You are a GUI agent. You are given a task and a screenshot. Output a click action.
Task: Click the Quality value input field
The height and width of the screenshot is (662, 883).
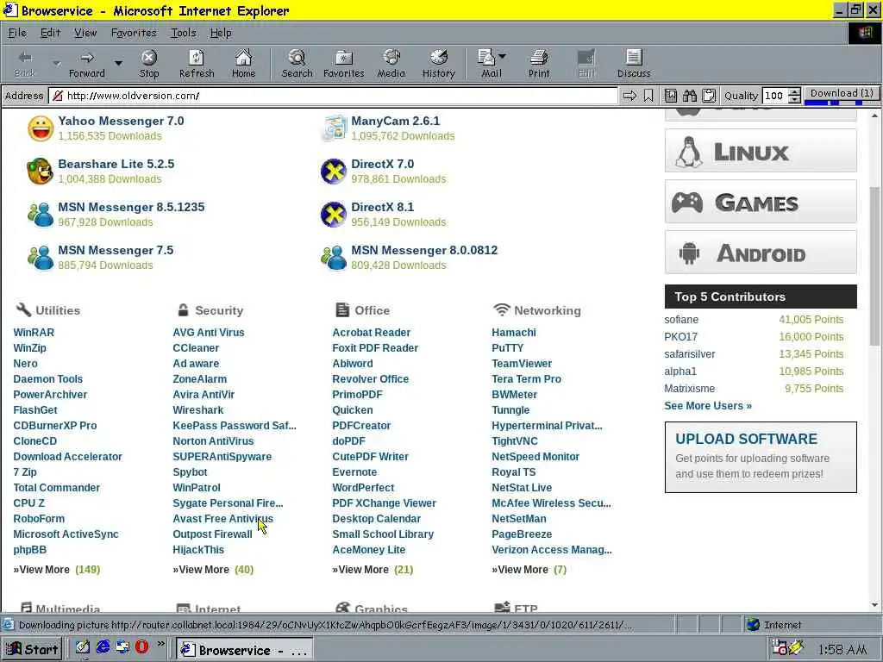click(x=774, y=96)
